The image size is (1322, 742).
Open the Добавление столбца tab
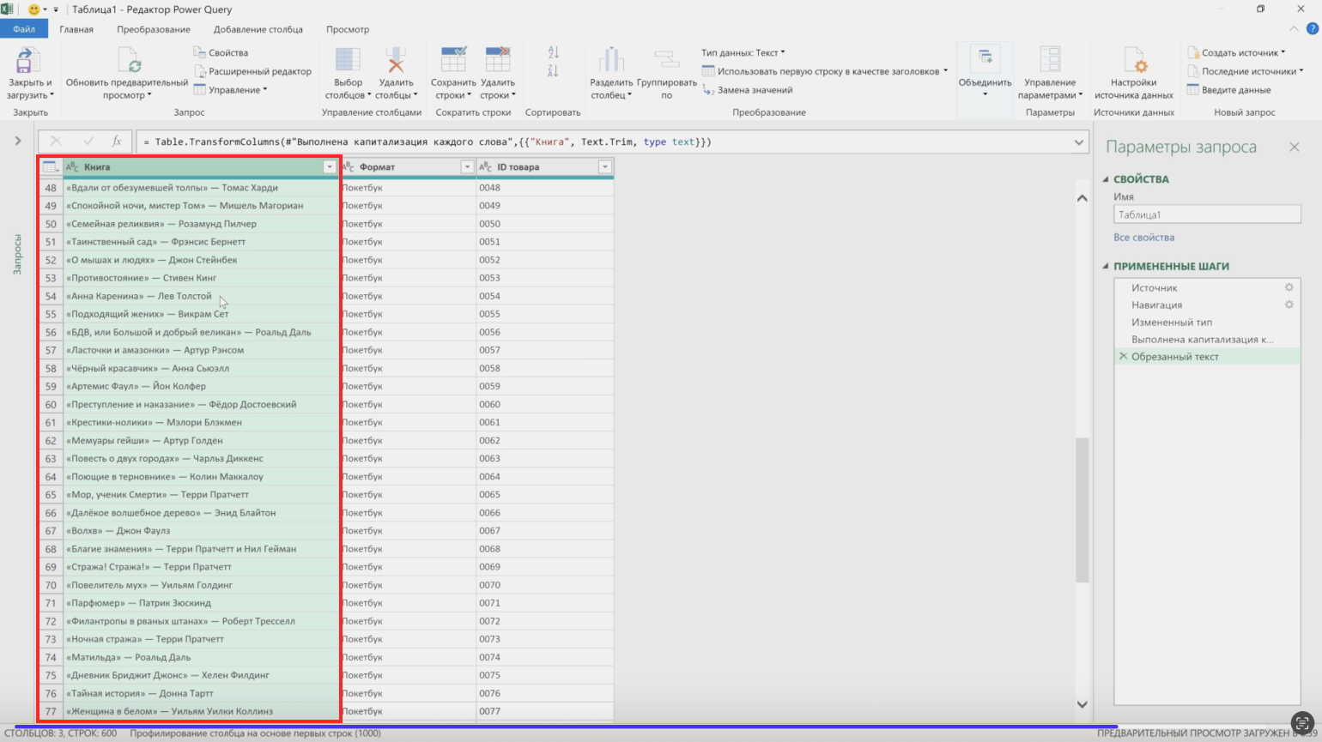pyautogui.click(x=258, y=29)
